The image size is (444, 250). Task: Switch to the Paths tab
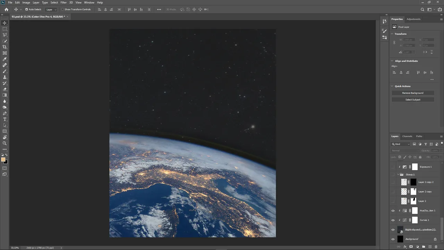pos(419,136)
